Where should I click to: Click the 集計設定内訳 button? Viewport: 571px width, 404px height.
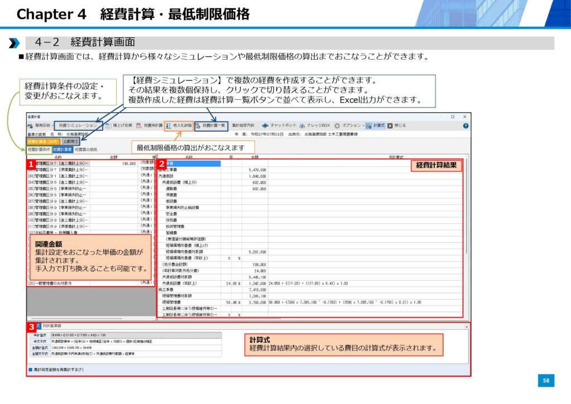pos(243,126)
